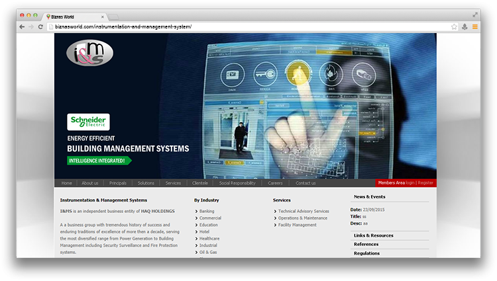This screenshot has width=497, height=281.
Task: Click the Register link
Action: tap(425, 182)
